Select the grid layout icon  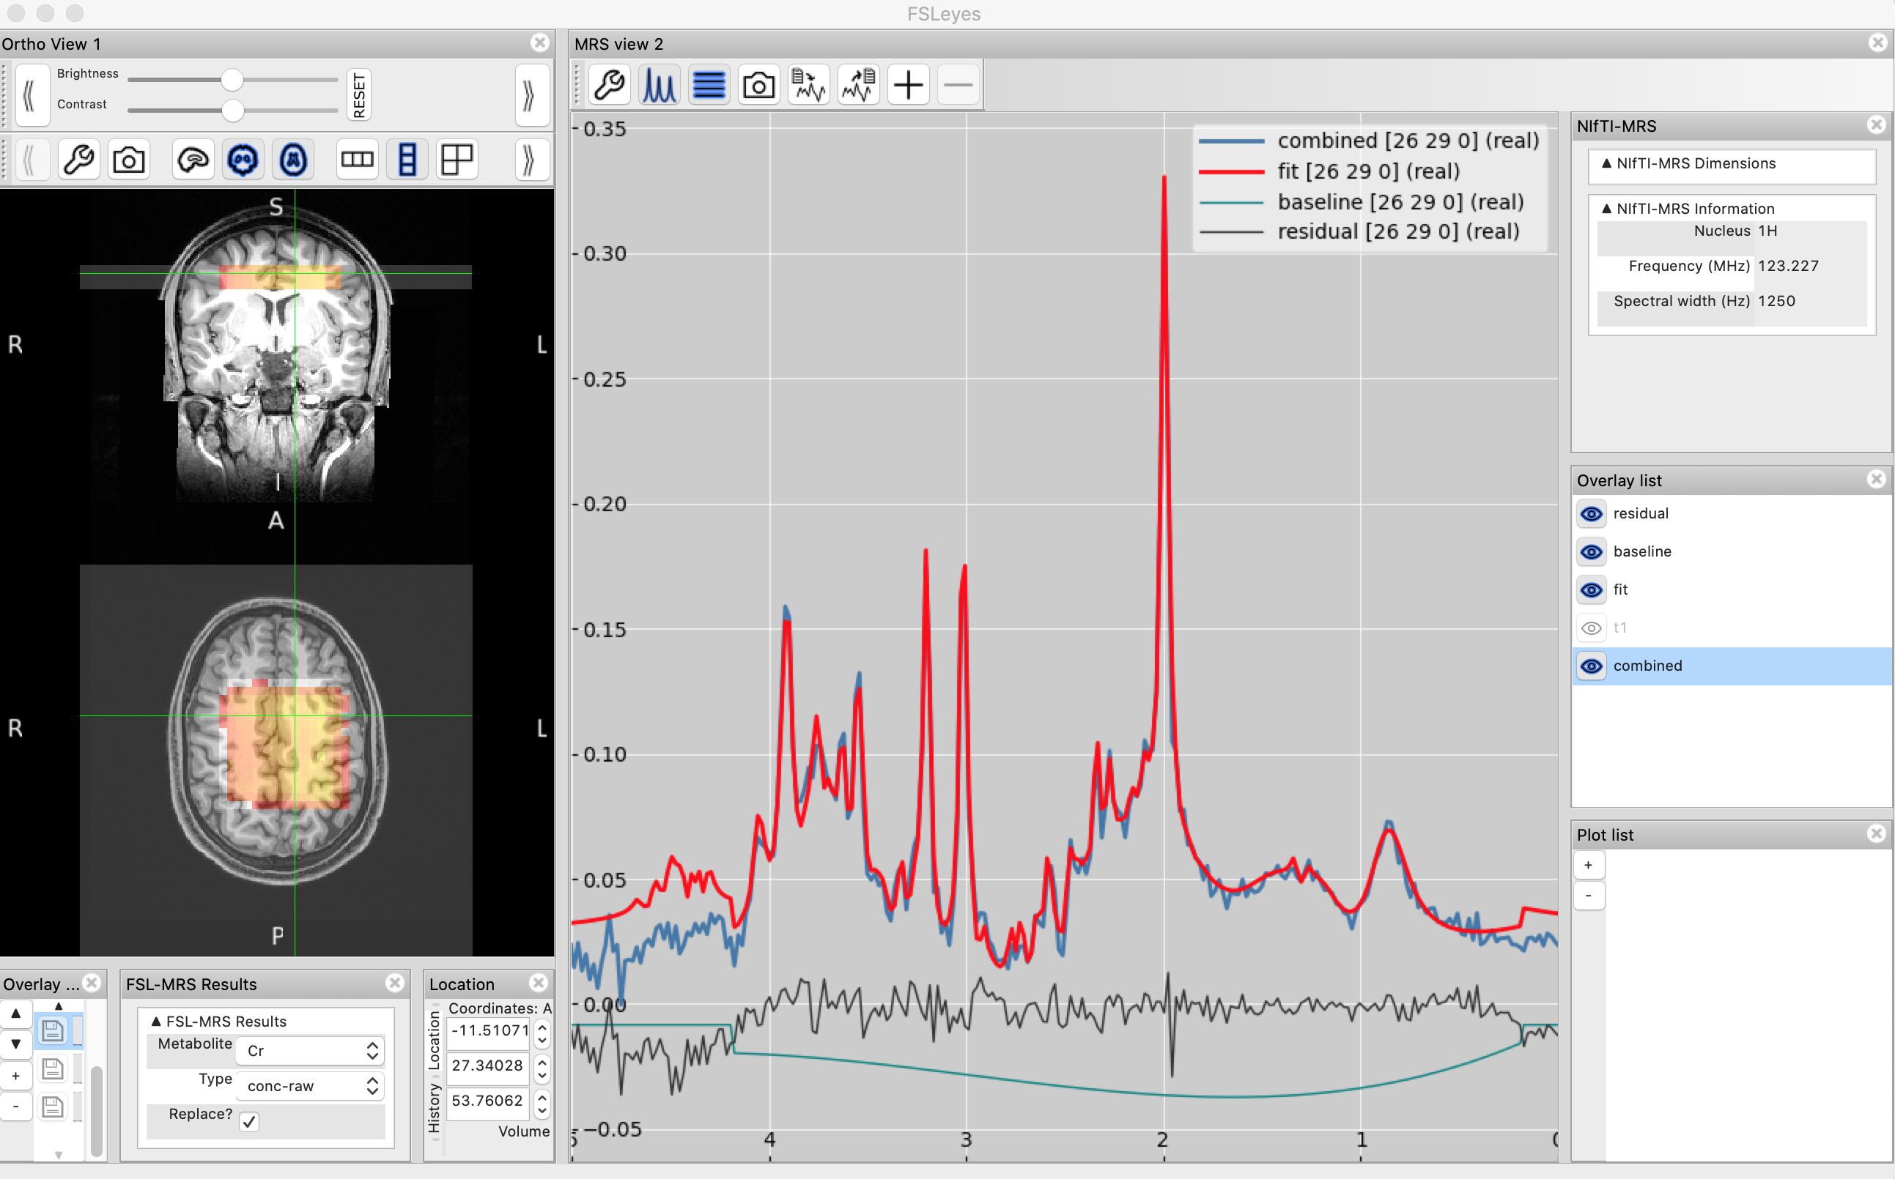457,160
